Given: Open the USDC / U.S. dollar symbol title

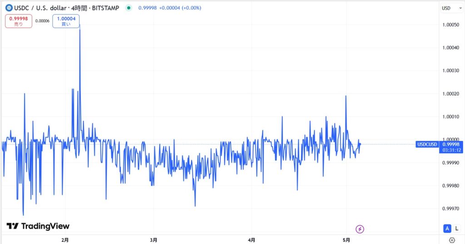Looking at the screenshot, I should tap(67, 8).
